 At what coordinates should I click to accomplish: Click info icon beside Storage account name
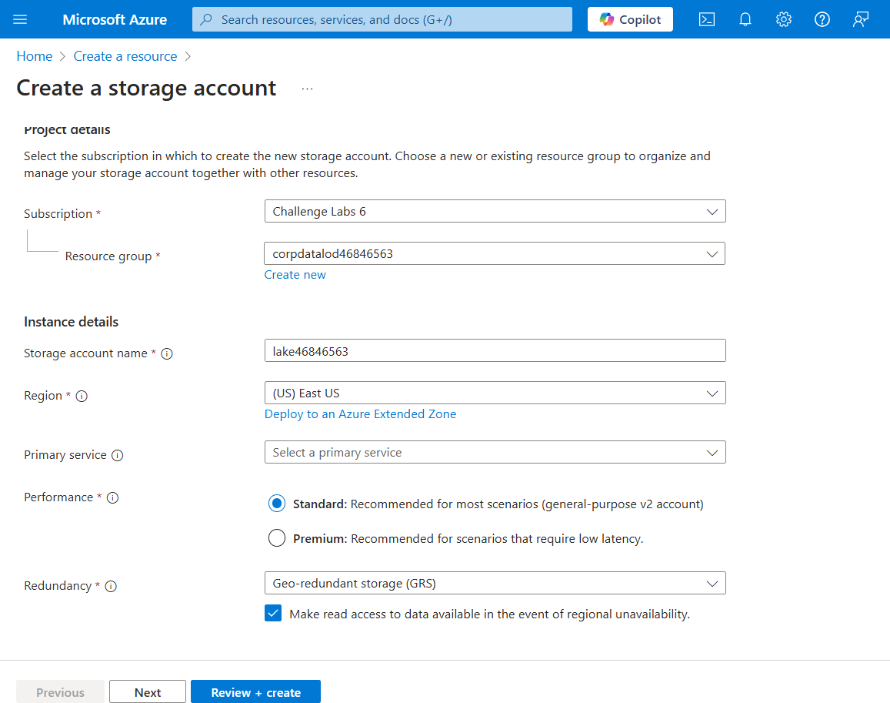coord(167,353)
